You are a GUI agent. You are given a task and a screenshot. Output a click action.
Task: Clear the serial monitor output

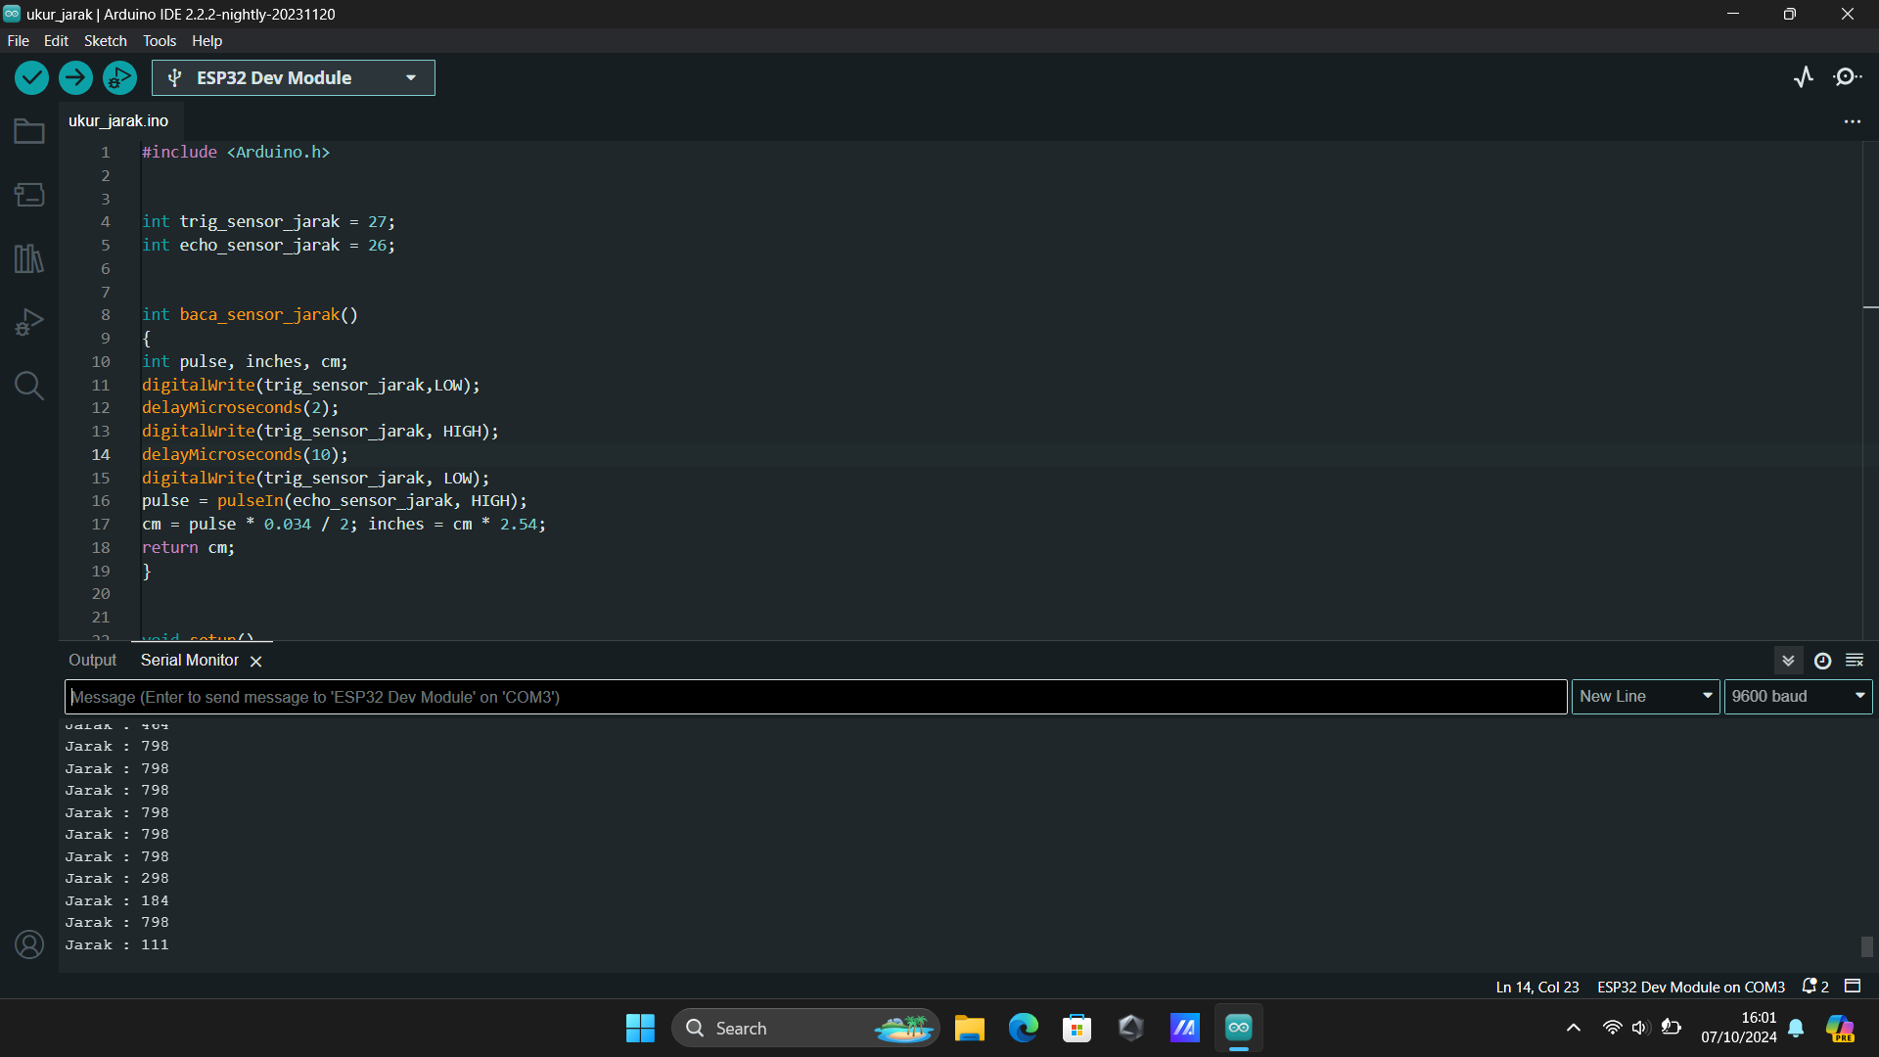point(1855,661)
